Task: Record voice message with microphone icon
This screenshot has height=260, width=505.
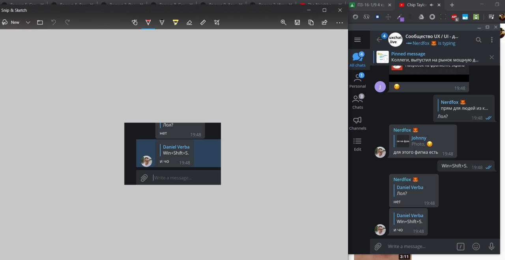Action: 492,247
